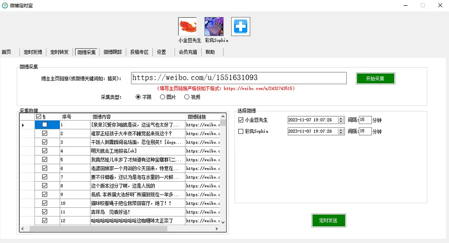
Task: Click the cell 明天就去工地报名[ok]
Action: coord(138,151)
